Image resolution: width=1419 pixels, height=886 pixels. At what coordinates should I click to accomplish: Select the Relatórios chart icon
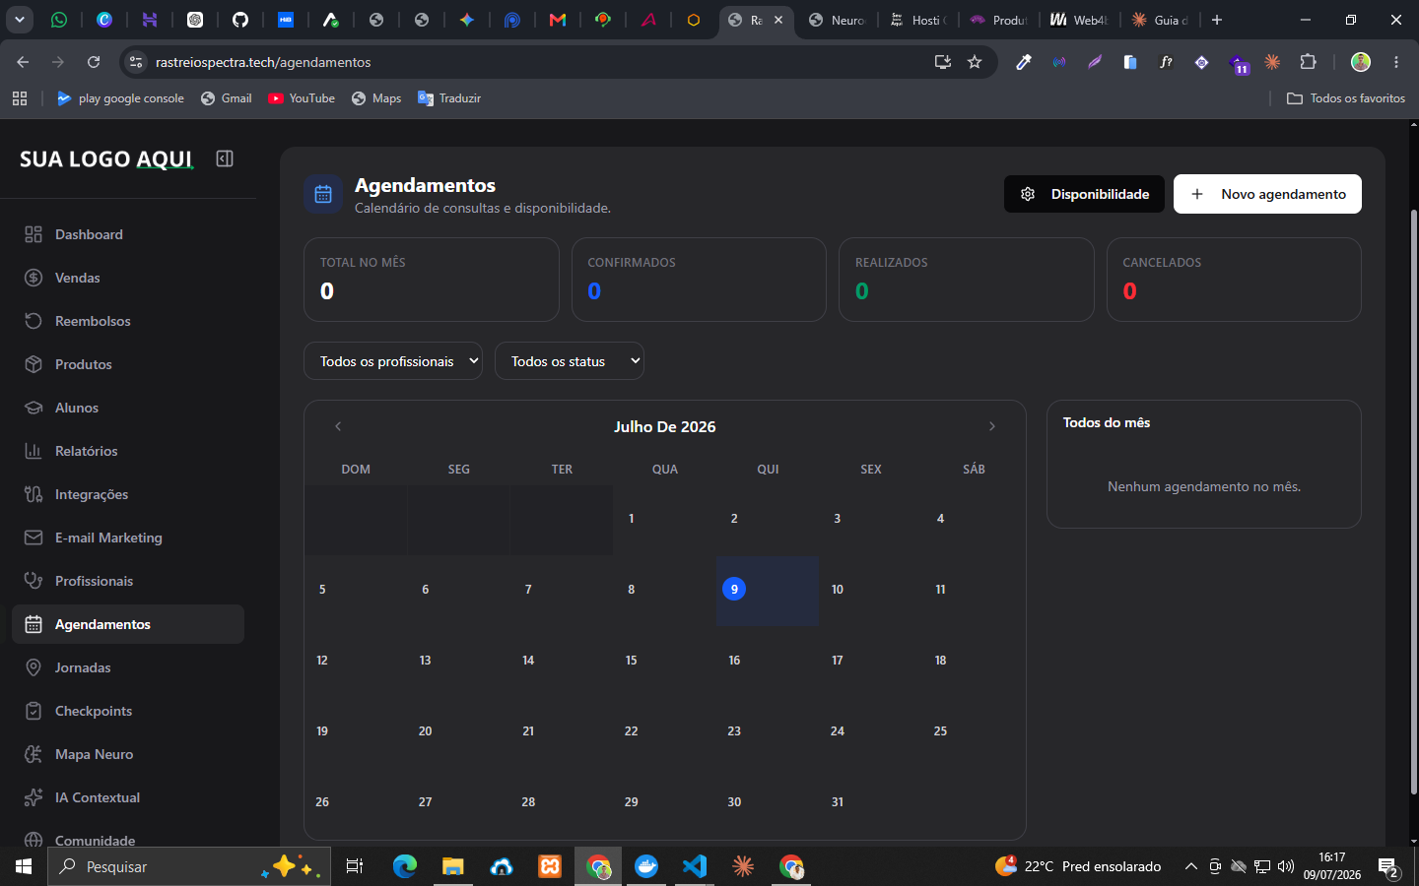[34, 451]
